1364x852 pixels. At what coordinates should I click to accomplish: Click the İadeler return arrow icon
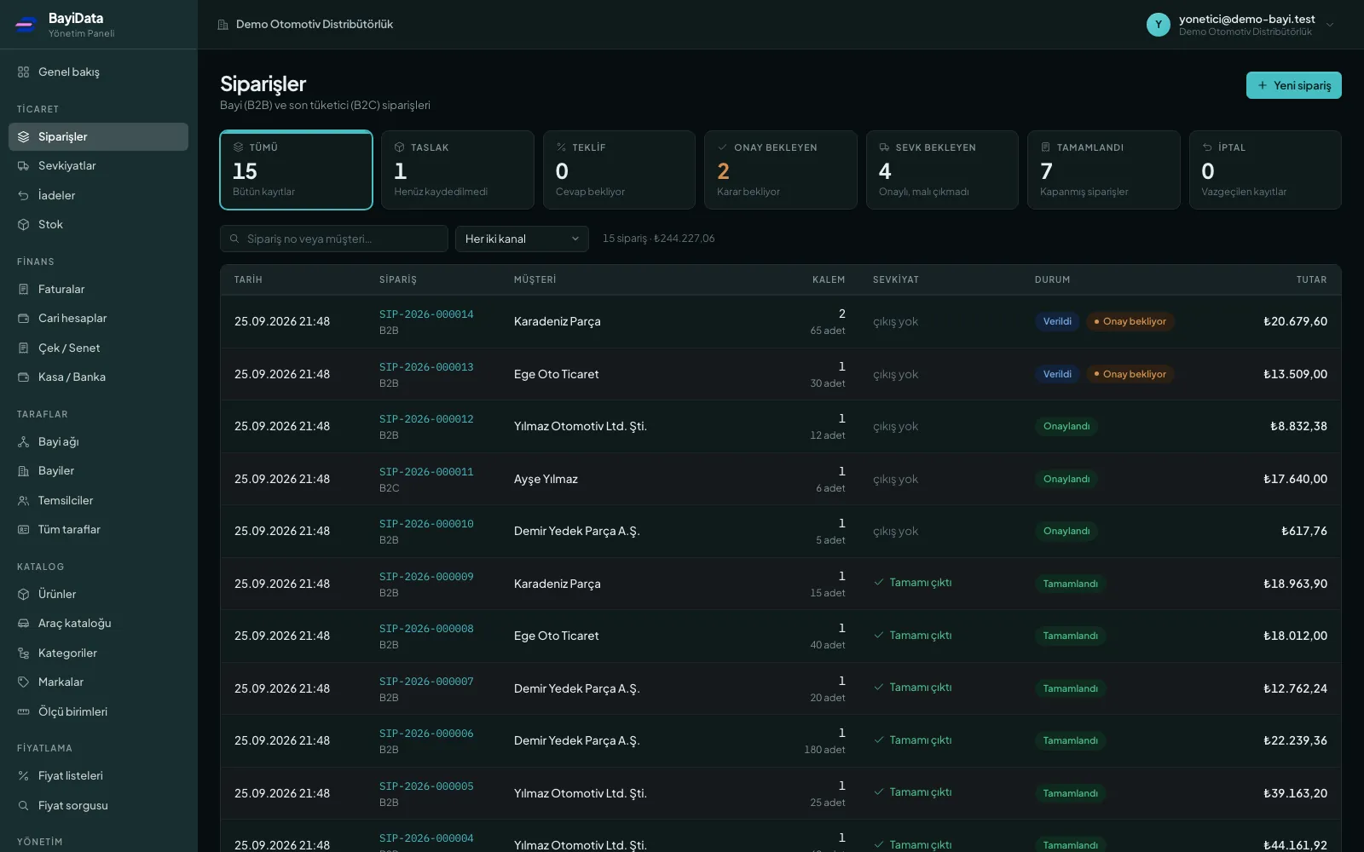[24, 195]
